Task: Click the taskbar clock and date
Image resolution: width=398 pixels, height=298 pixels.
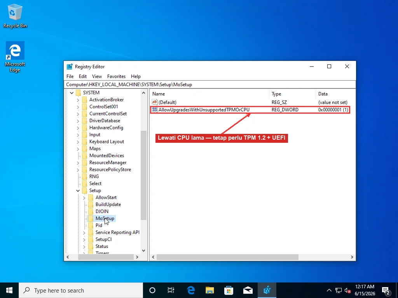Action: [x=365, y=290]
